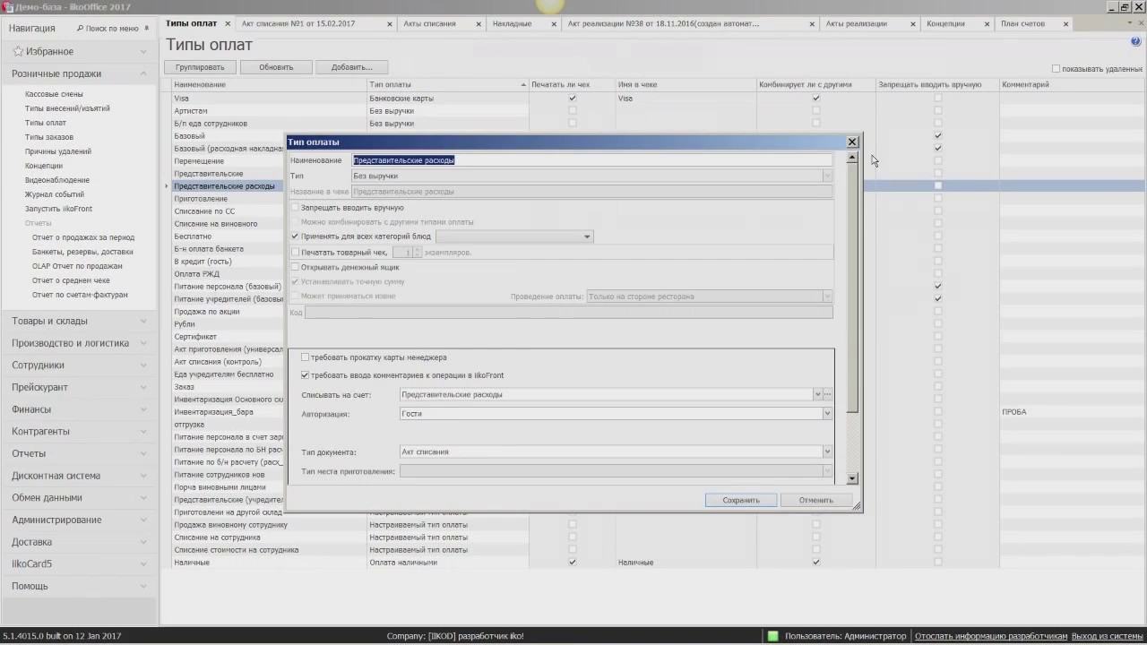The width and height of the screenshot is (1147, 645).
Task: Open the Тип dropdown showing Без выручки
Action: [827, 176]
